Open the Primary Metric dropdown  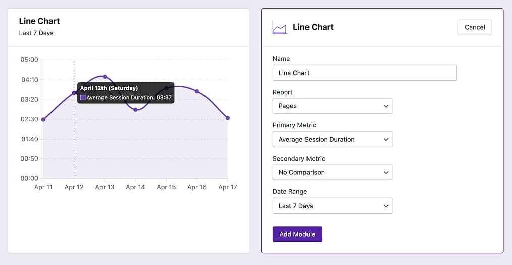point(332,139)
